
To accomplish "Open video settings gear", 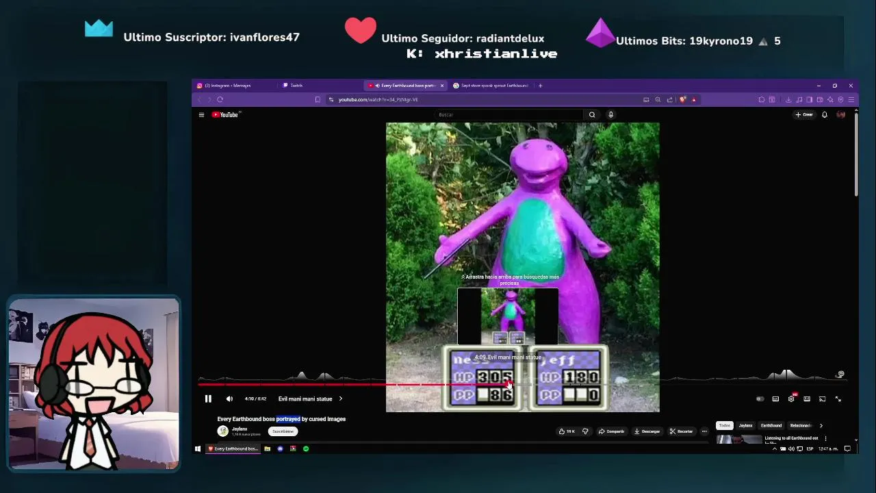I will (791, 399).
